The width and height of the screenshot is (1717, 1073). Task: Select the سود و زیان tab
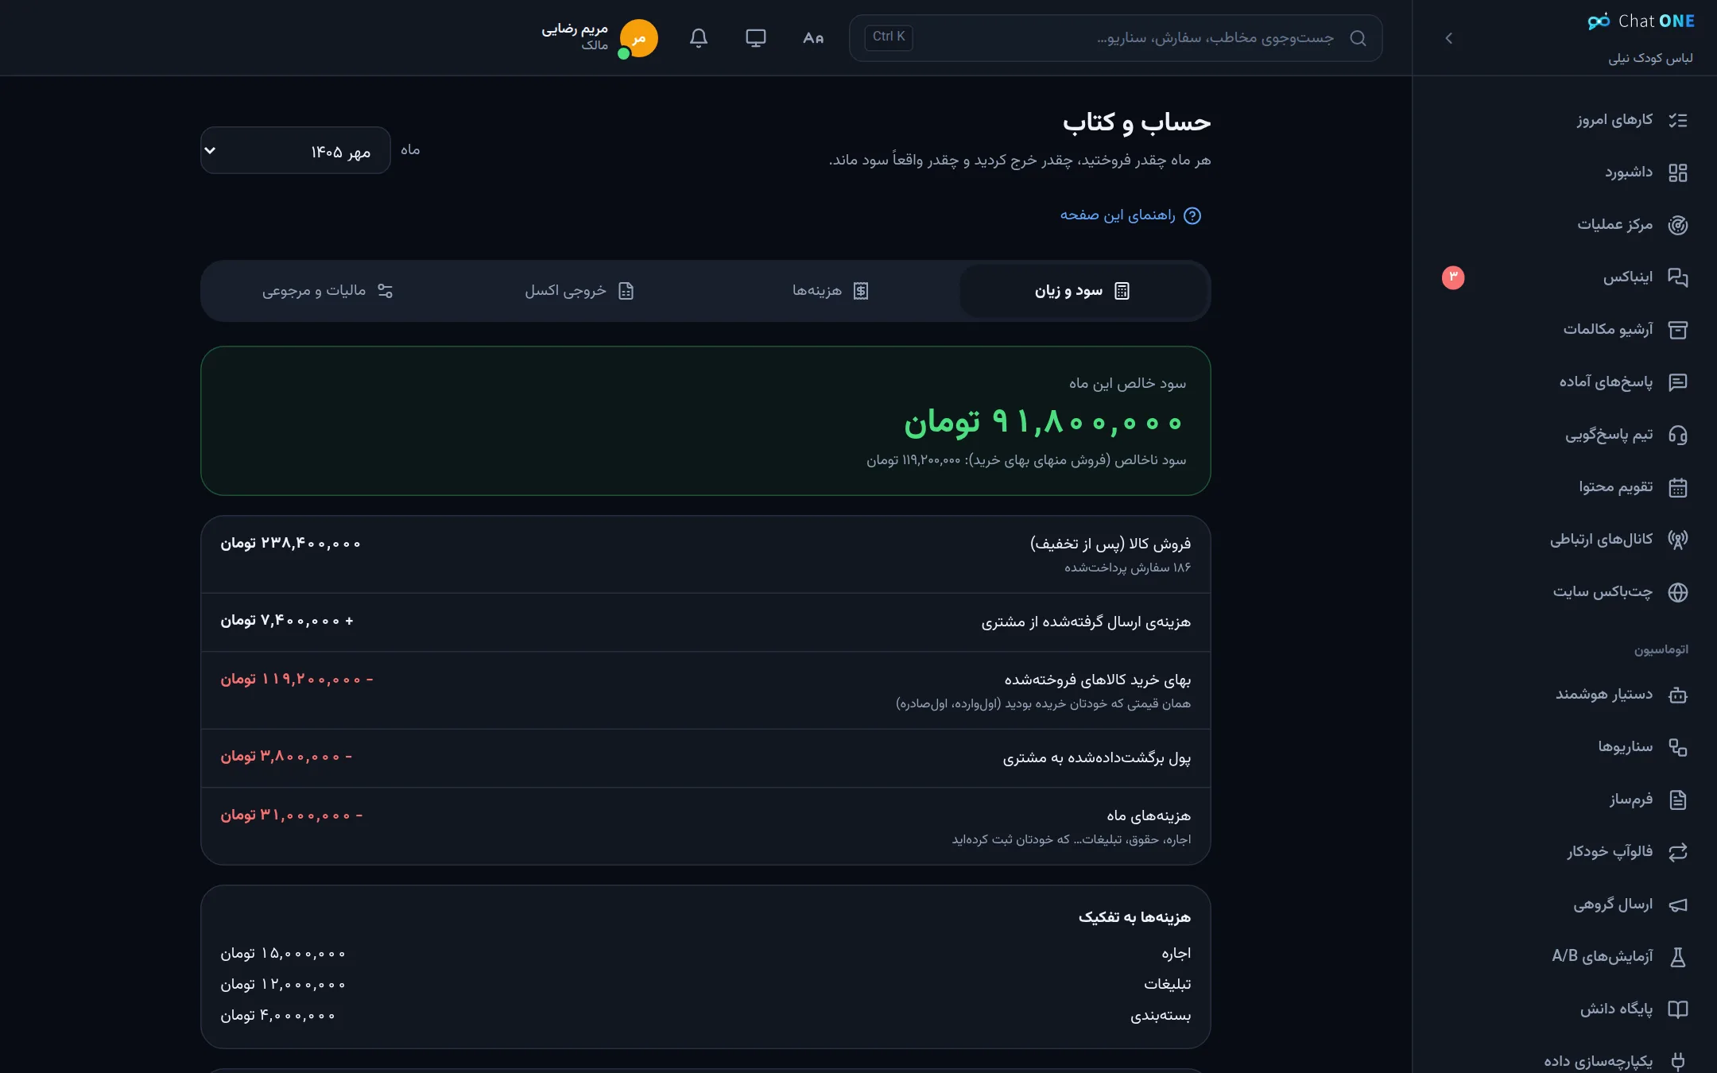pyautogui.click(x=1083, y=291)
